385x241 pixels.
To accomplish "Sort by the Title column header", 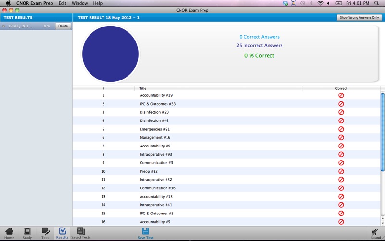I will click(218, 88).
